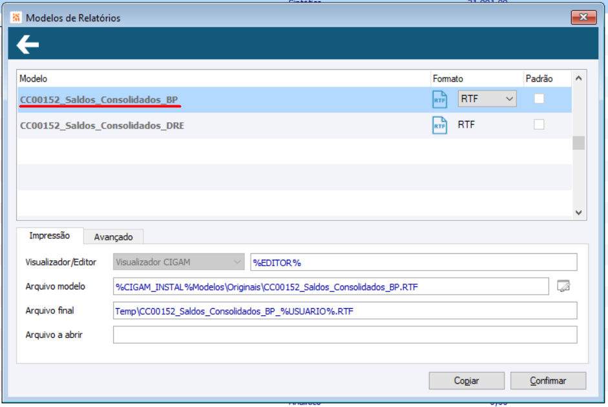Click the edit icon beside Arquivo modelo

pyautogui.click(x=563, y=286)
